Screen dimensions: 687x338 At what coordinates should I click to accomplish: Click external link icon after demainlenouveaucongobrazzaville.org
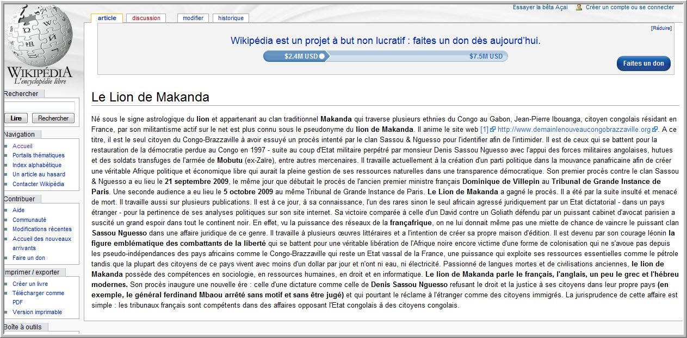(655, 130)
